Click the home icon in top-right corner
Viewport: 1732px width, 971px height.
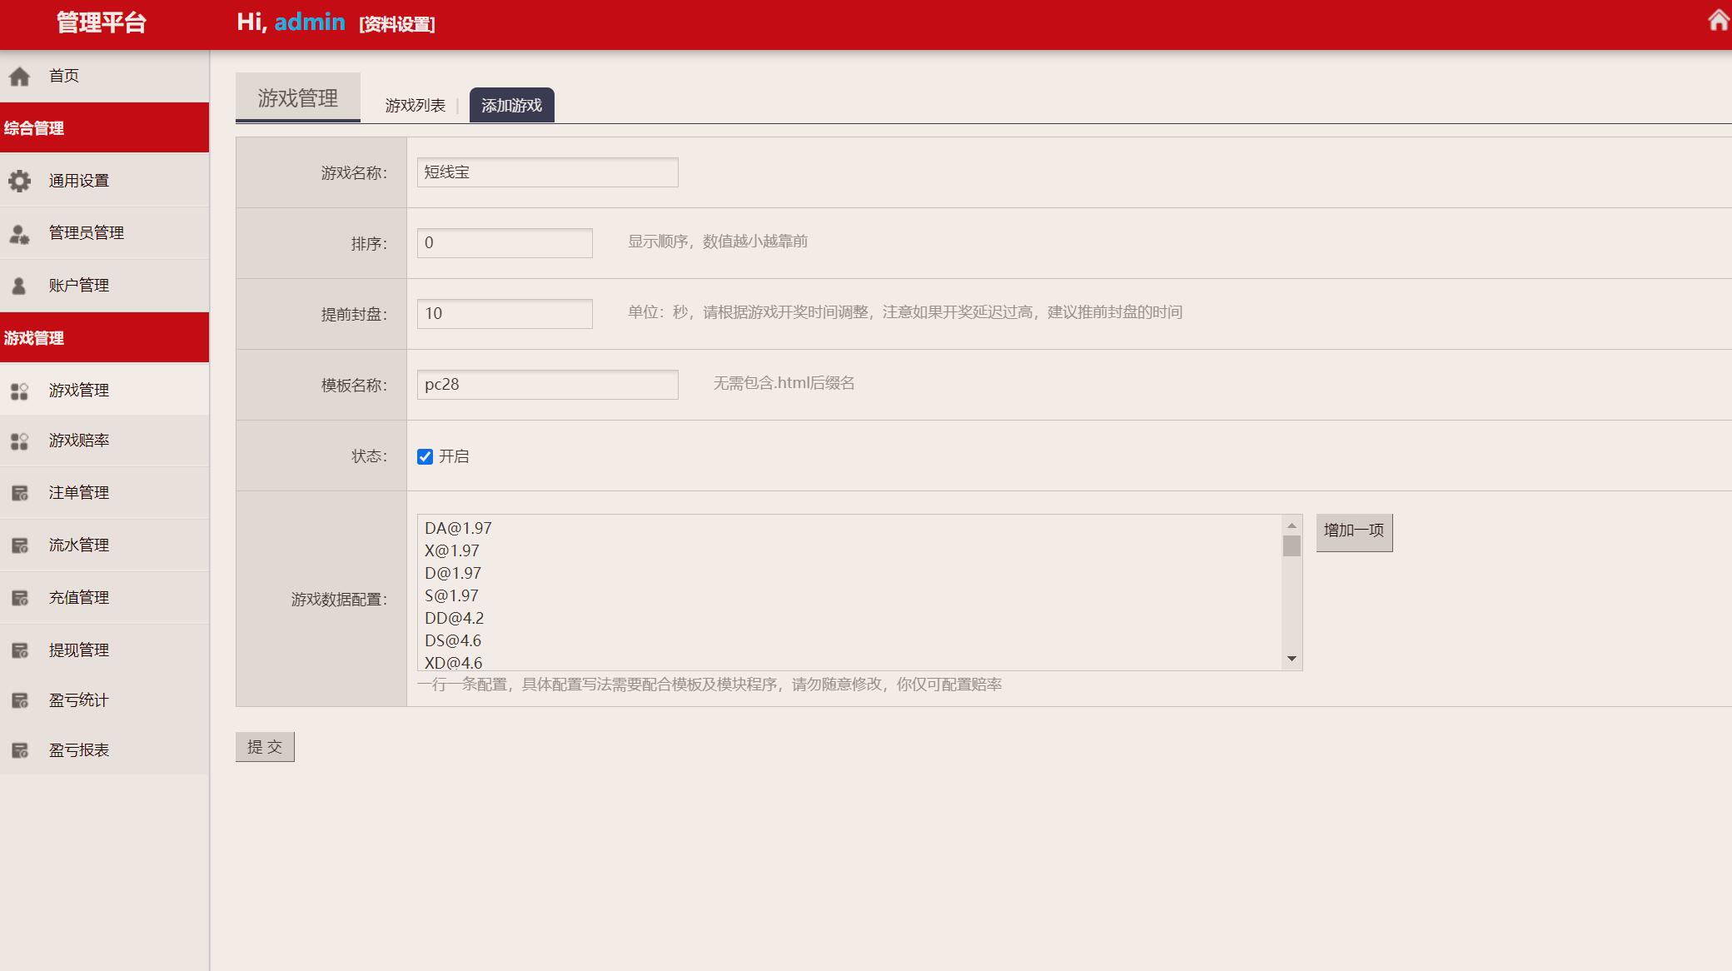coord(1719,20)
